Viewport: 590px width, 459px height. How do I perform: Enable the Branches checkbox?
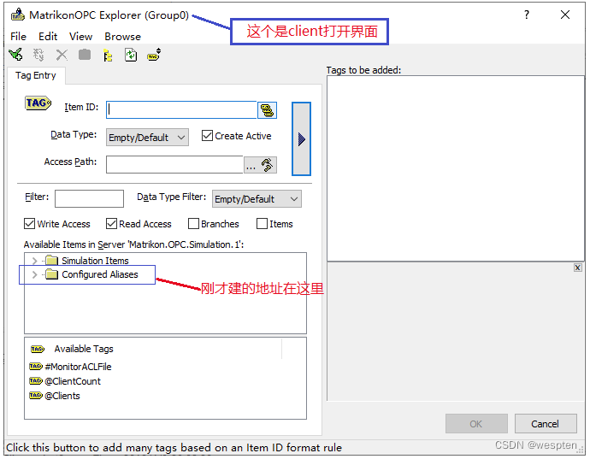click(x=193, y=224)
